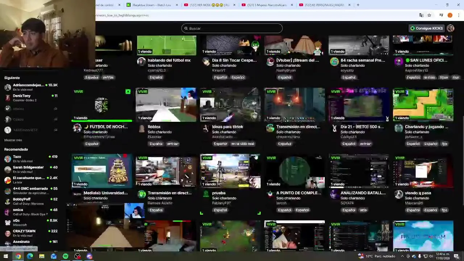Image resolution: width=464 pixels, height=261 pixels.
Task: Open File Explorer from taskbar
Action: pyautogui.click(x=42, y=256)
